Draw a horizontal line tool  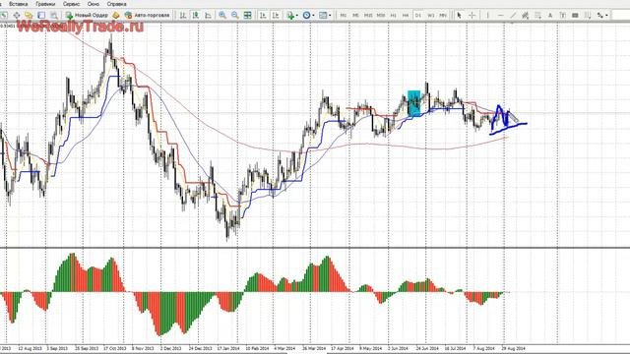tap(501, 16)
